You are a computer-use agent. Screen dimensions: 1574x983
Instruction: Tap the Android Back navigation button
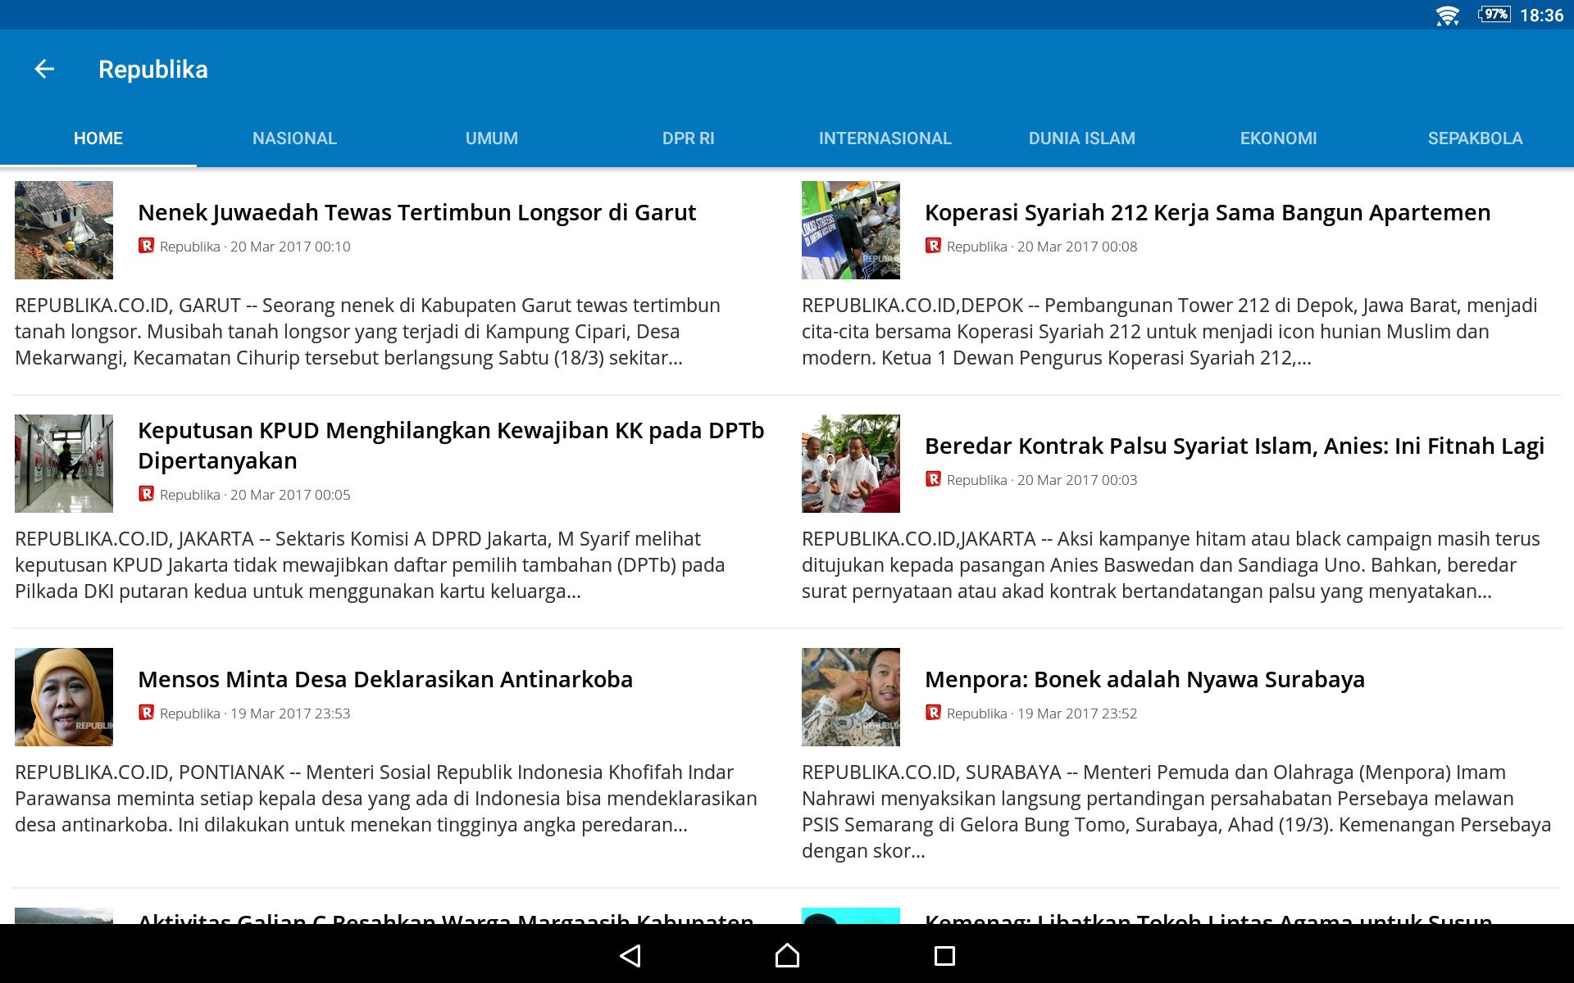630,955
